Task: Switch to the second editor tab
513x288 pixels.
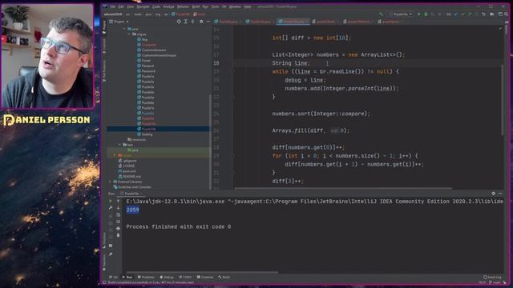Action: (261, 22)
